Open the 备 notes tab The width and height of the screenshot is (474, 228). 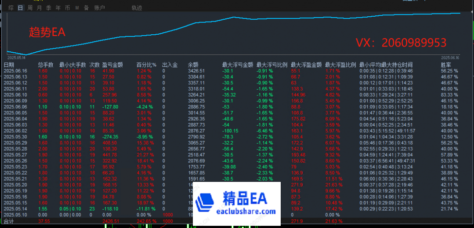86,8
